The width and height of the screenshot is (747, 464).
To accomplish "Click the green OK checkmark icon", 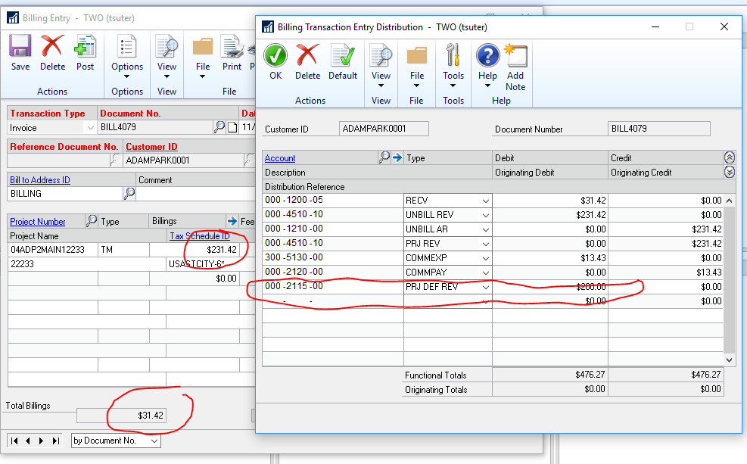I will point(275,56).
